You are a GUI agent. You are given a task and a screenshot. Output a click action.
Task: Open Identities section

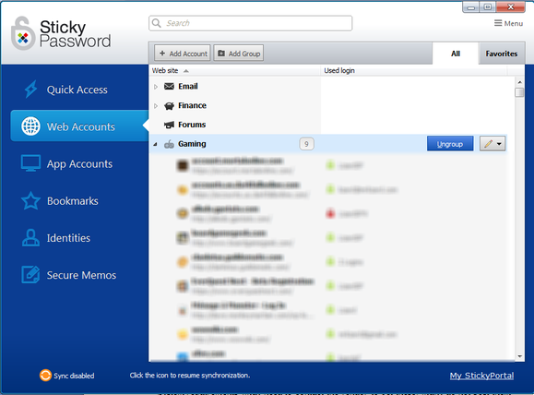(68, 238)
